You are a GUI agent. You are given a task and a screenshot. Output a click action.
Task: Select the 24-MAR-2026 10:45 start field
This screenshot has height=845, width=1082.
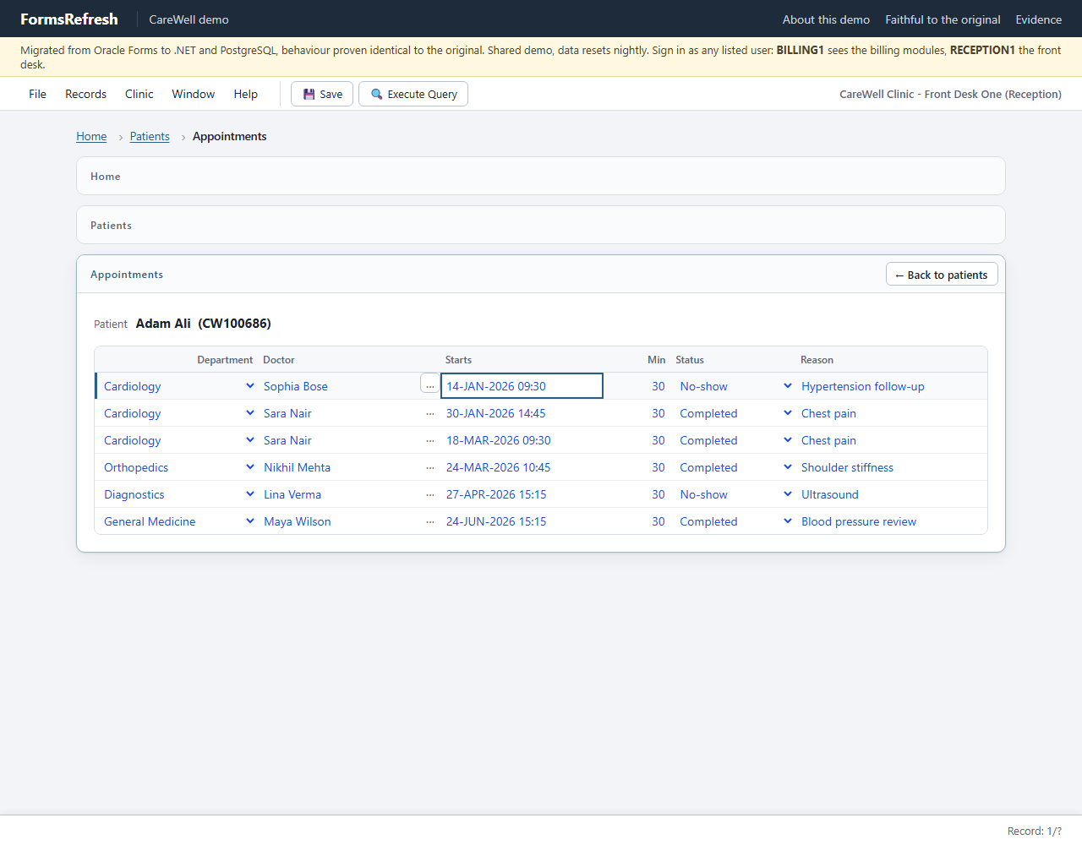[522, 467]
